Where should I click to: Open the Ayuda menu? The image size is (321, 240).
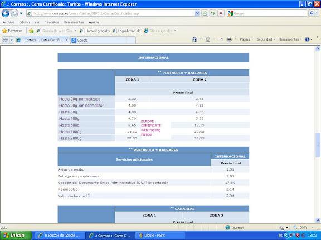(94, 22)
